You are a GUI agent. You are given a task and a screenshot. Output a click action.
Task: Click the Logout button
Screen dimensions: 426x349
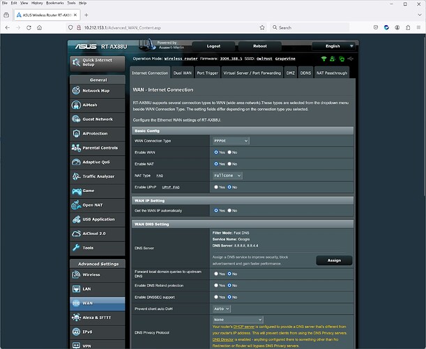[213, 46]
